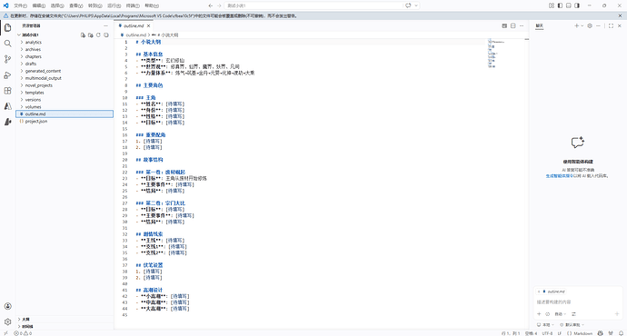Viewport: 627px width, 336px height.
Task: Open the Run and Debug view
Action: coord(7,75)
